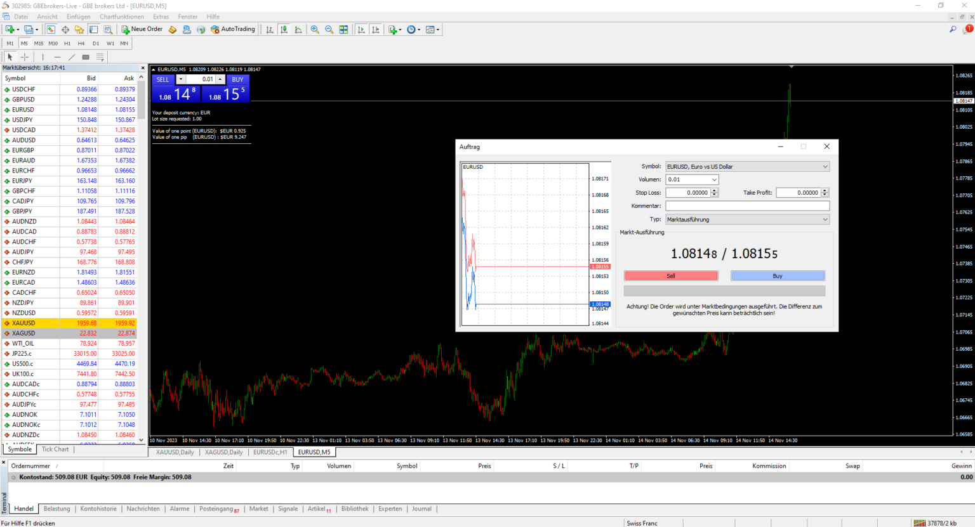Viewport: 975px width, 527px height.
Task: Enable AutoTrading
Action: point(232,29)
